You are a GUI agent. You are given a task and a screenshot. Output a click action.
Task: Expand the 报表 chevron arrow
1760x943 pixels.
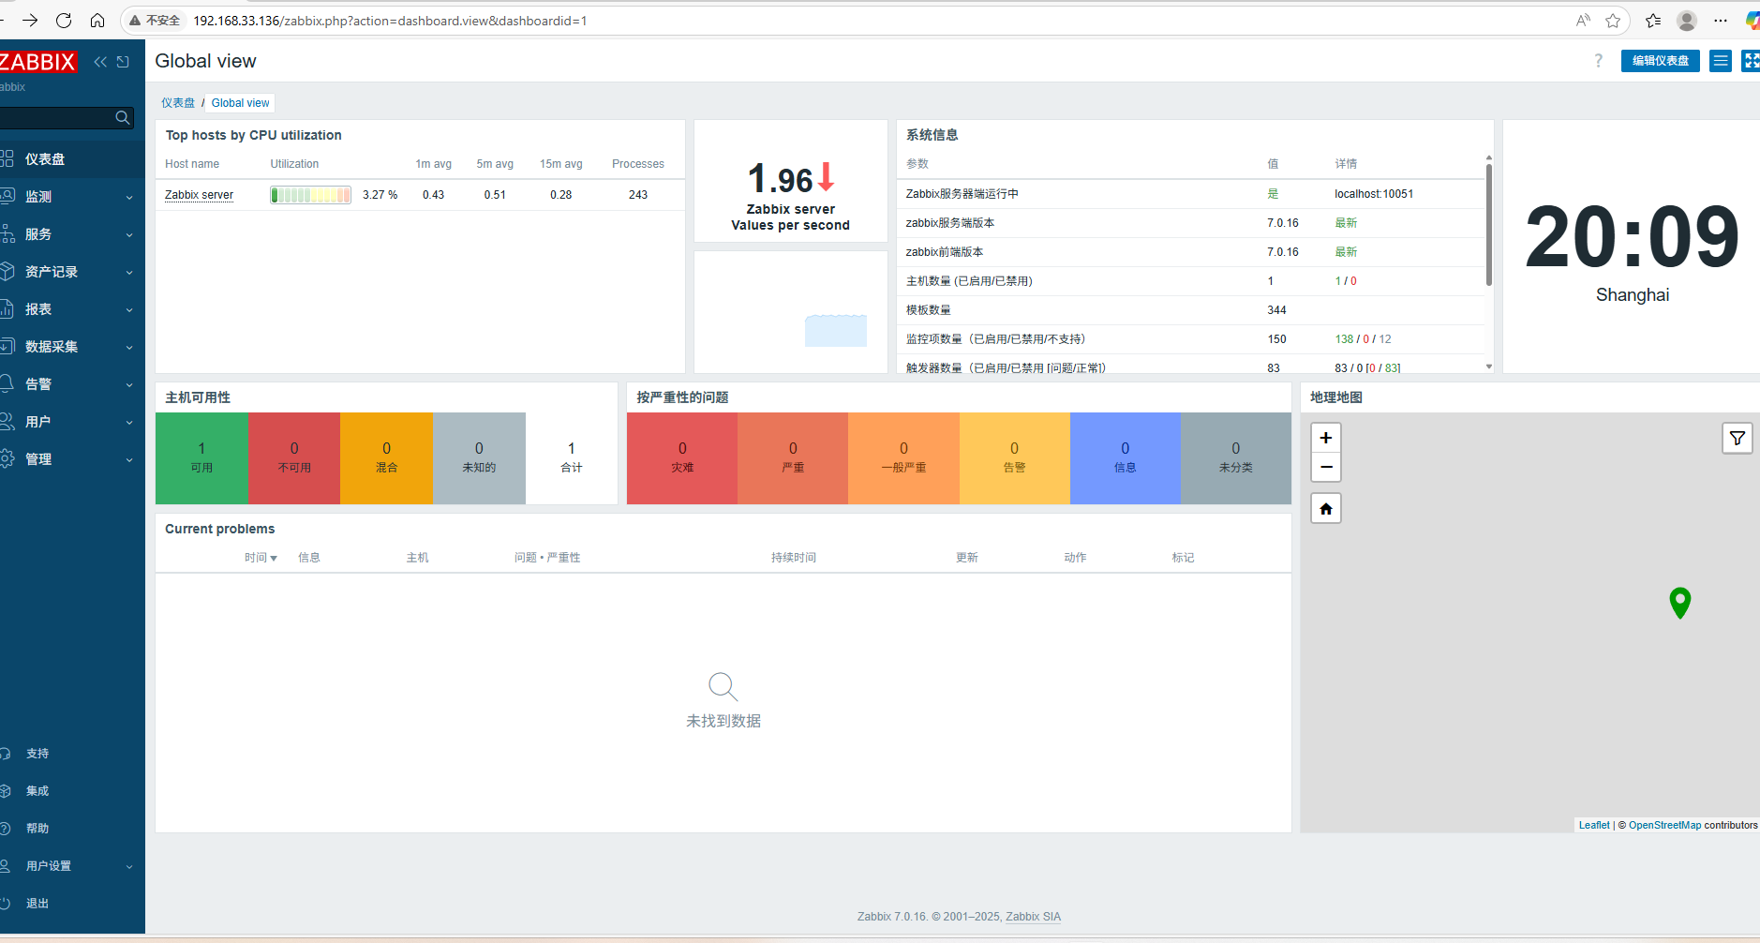[x=129, y=310]
